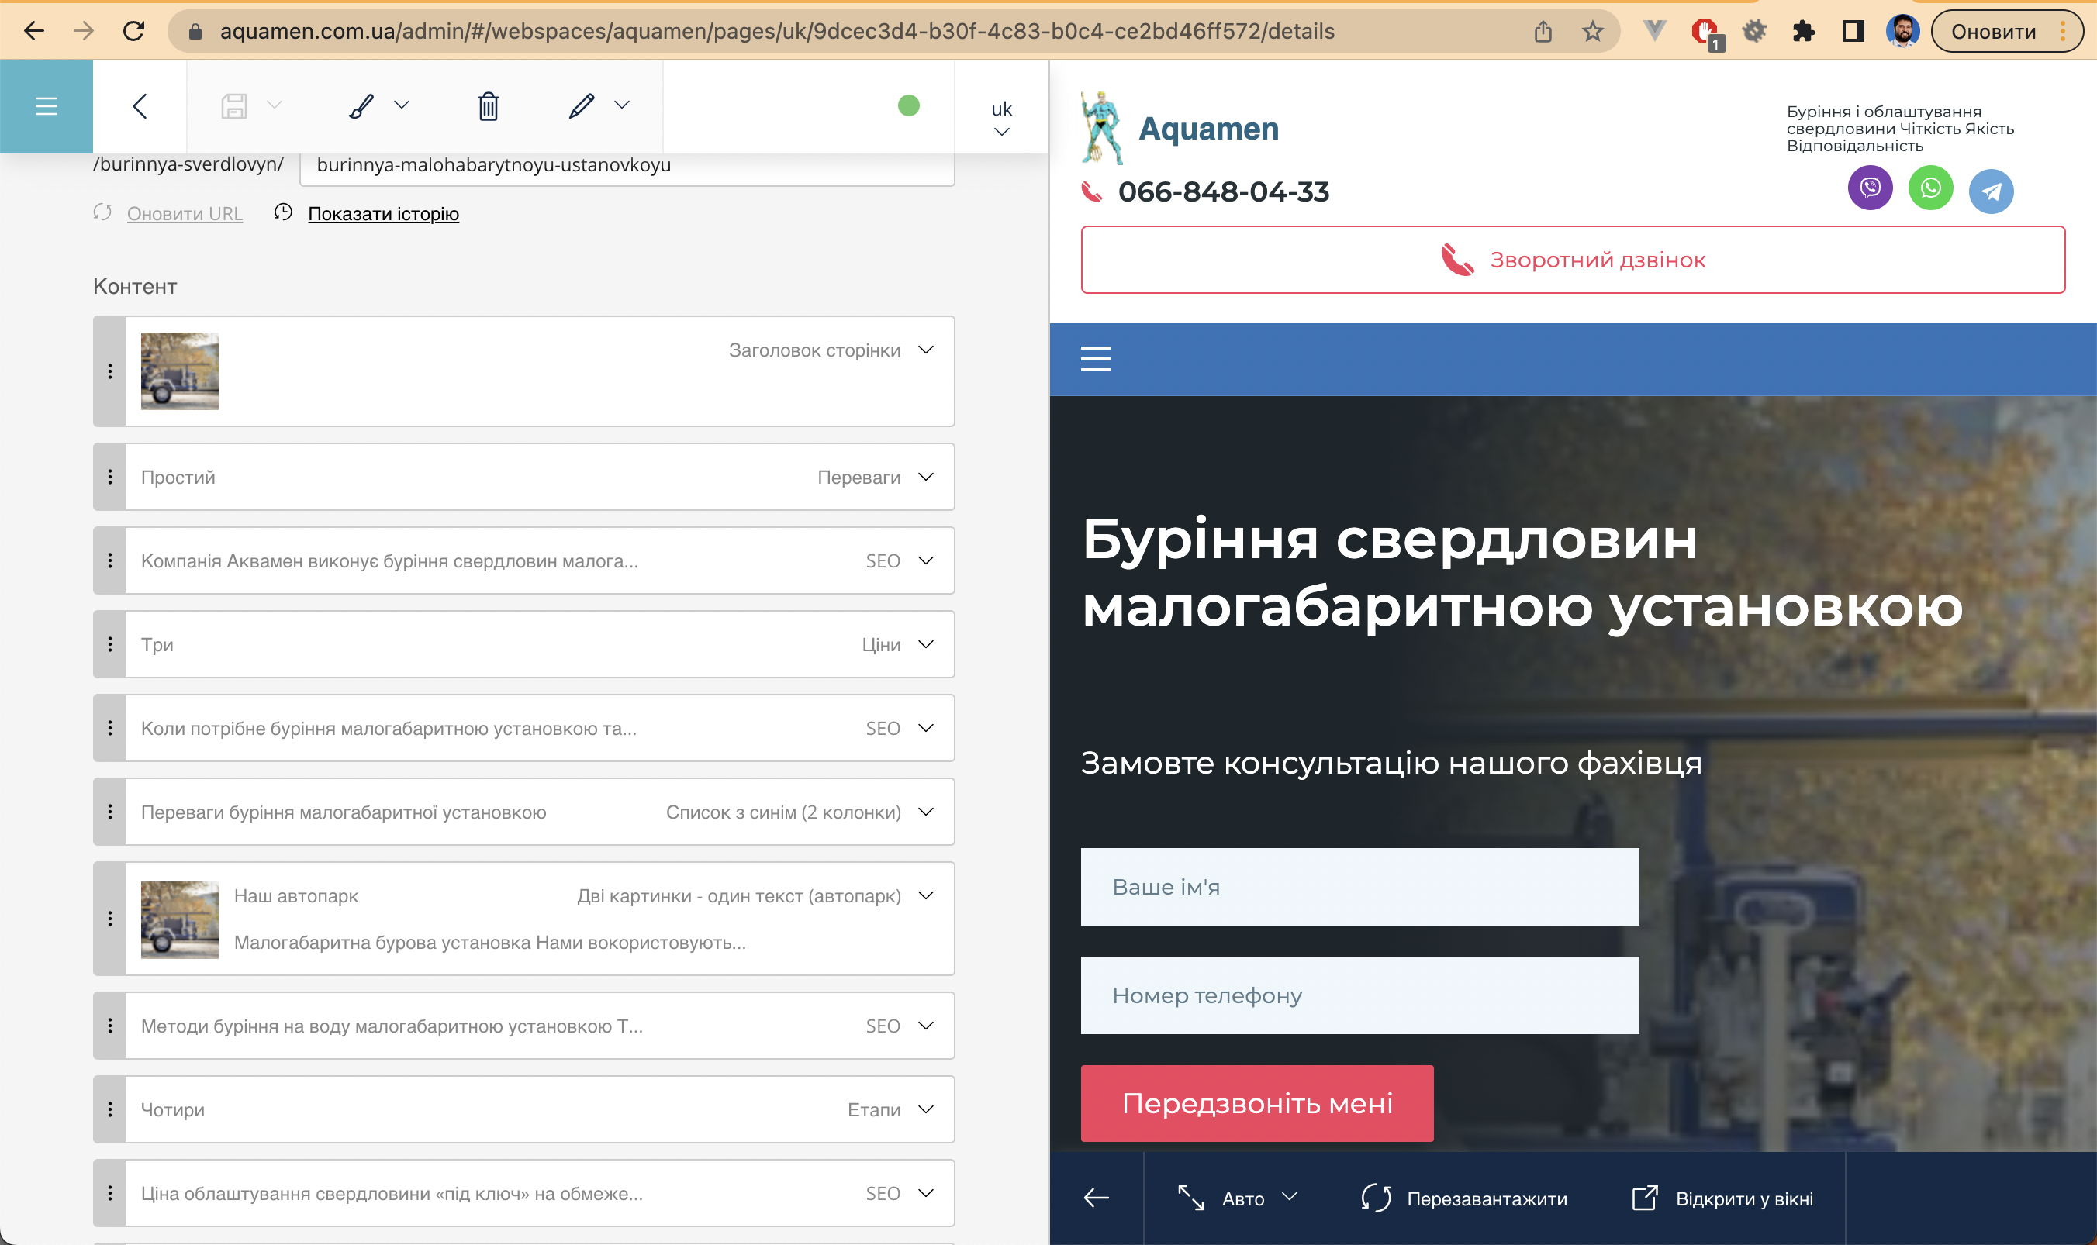Click the pencil edit icon
Image resolution: width=2097 pixels, height=1245 pixels.
(582, 106)
